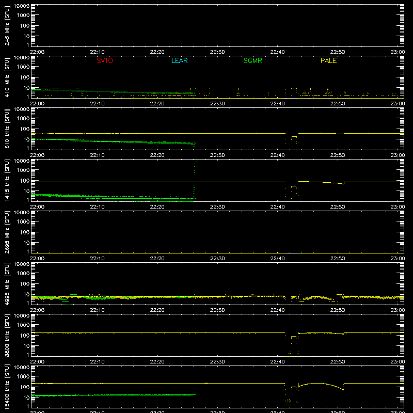Click 22:00 tick under the 245 MHz panel
This screenshot has width=413, height=413.
coord(37,52)
